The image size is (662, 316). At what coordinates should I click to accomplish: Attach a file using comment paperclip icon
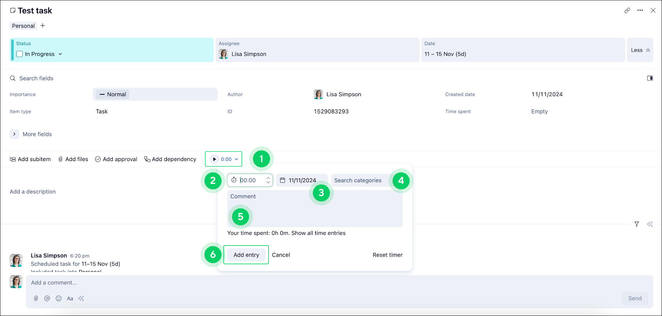tap(36, 298)
